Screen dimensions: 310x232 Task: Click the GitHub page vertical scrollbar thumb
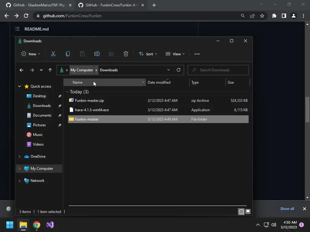[x=307, y=109]
